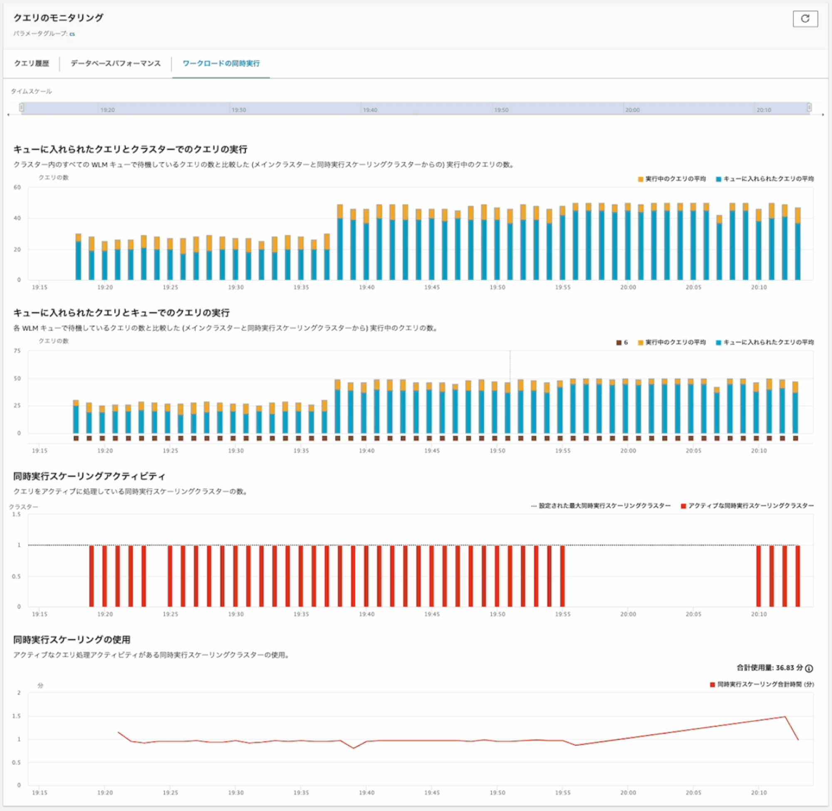Image resolution: width=832 pixels, height=811 pixels.
Task: Click the refresh icon button
Action: (x=805, y=19)
